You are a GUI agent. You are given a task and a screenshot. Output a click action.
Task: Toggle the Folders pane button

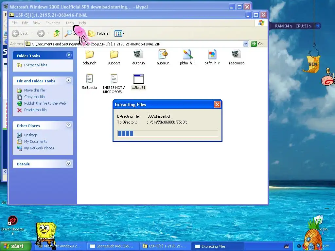pyautogui.click(x=98, y=33)
